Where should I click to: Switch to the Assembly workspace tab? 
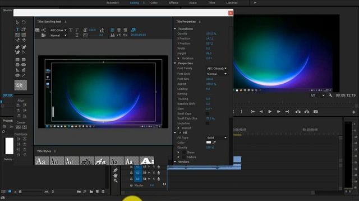coord(113,3)
